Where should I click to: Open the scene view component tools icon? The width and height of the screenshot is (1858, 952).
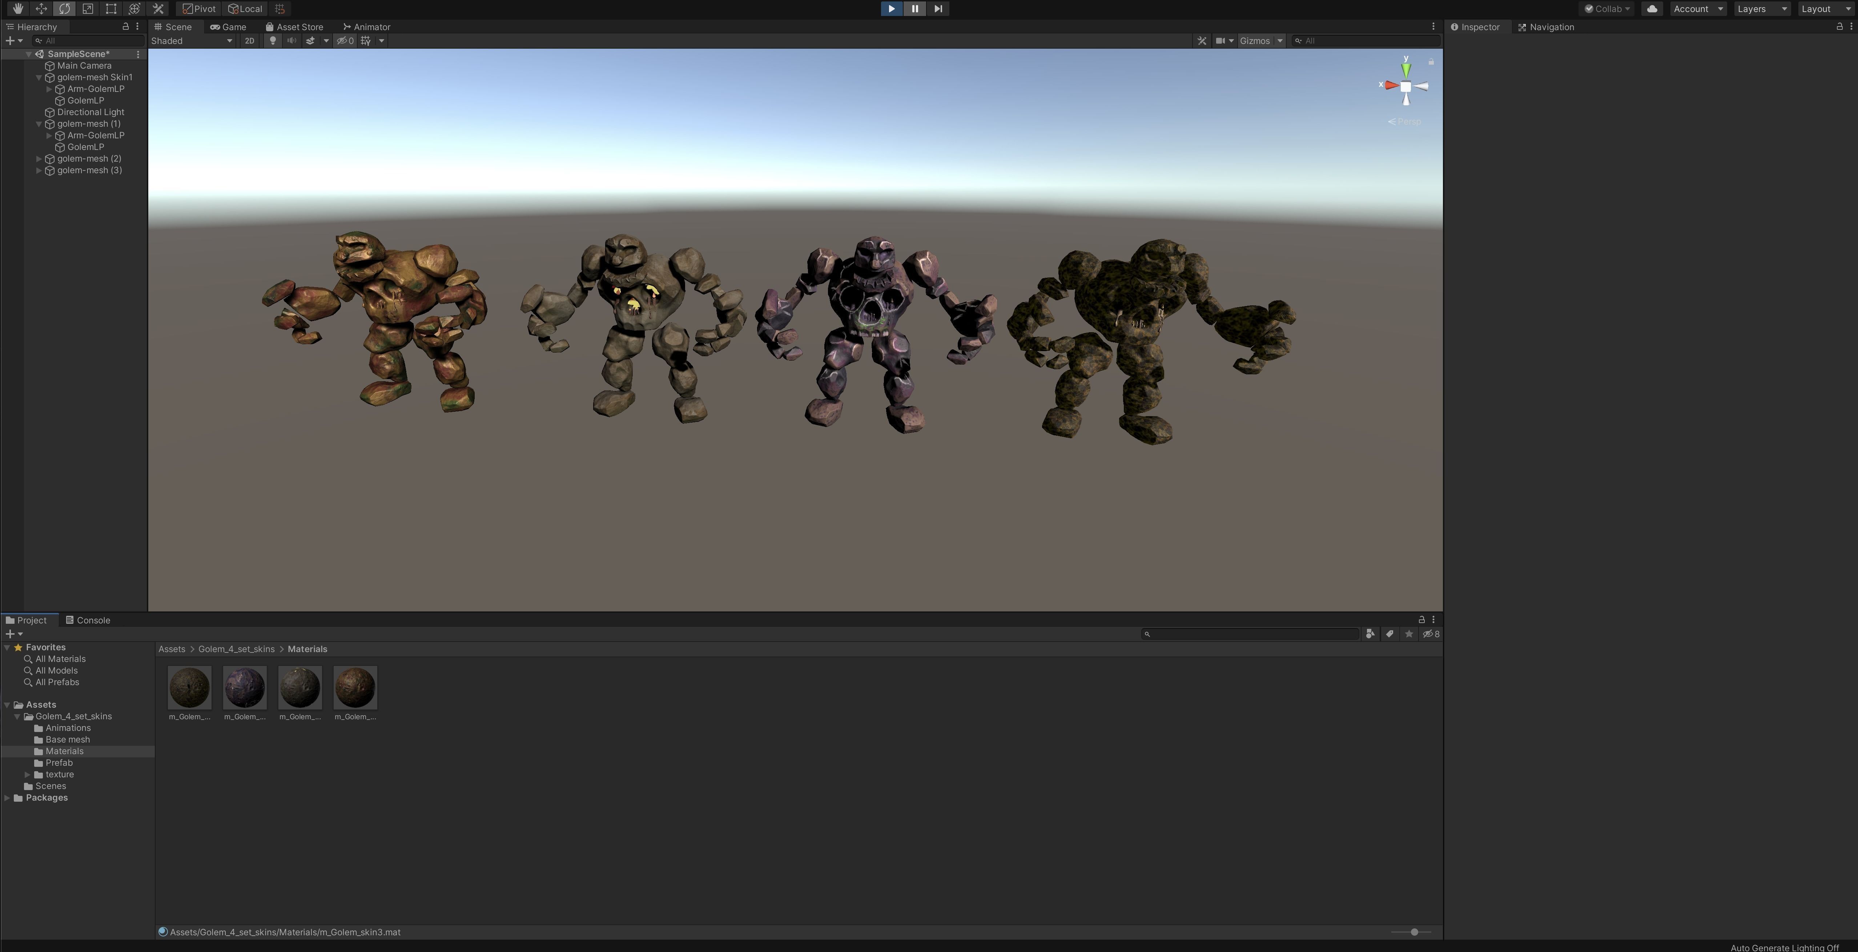(x=1202, y=41)
